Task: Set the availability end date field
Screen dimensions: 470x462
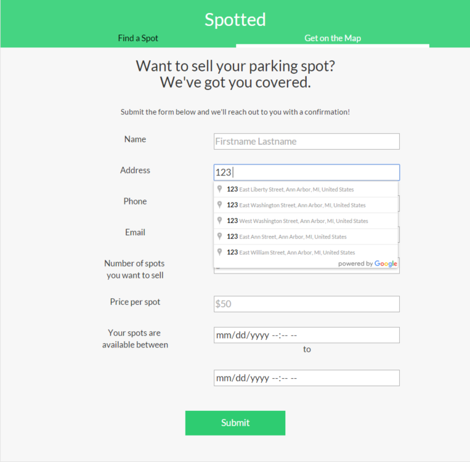Action: (307, 378)
